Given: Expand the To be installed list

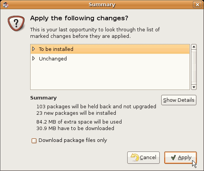Looking at the screenshot, I should tap(34, 49).
